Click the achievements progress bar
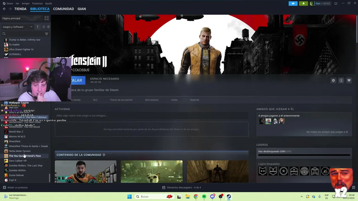 (x=304, y=155)
